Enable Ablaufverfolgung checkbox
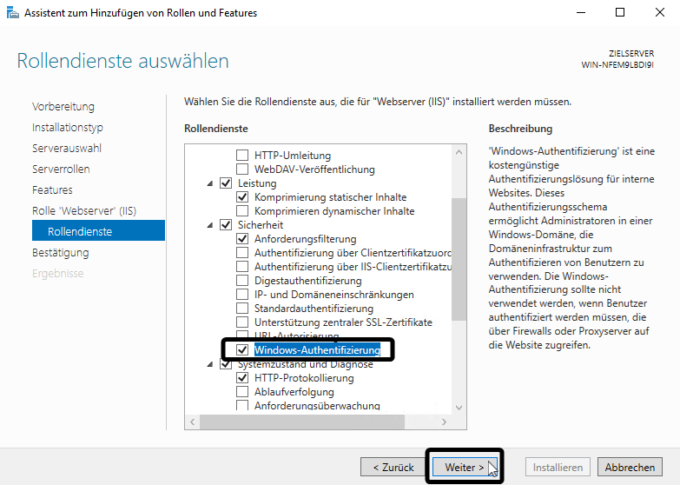 coord(242,392)
